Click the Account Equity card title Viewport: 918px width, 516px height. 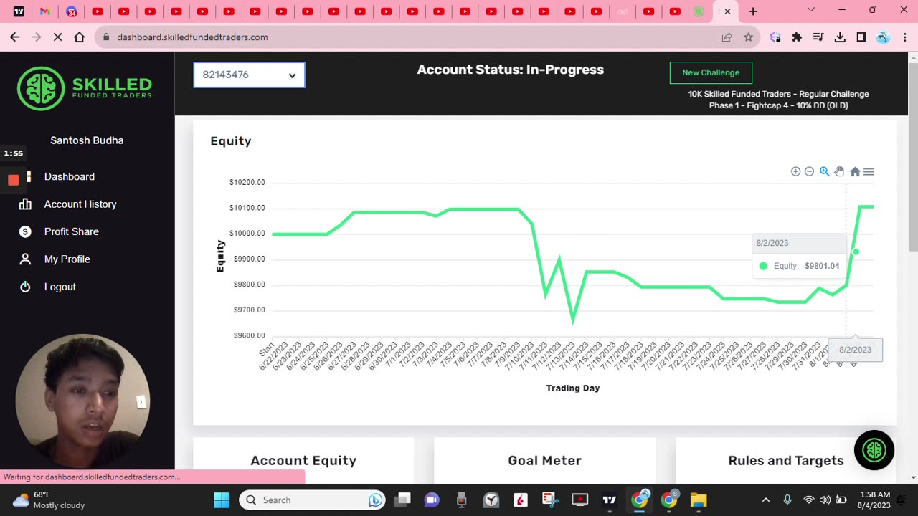pos(303,461)
